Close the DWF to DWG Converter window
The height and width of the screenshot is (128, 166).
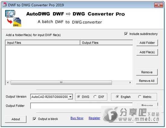pos(158,5)
